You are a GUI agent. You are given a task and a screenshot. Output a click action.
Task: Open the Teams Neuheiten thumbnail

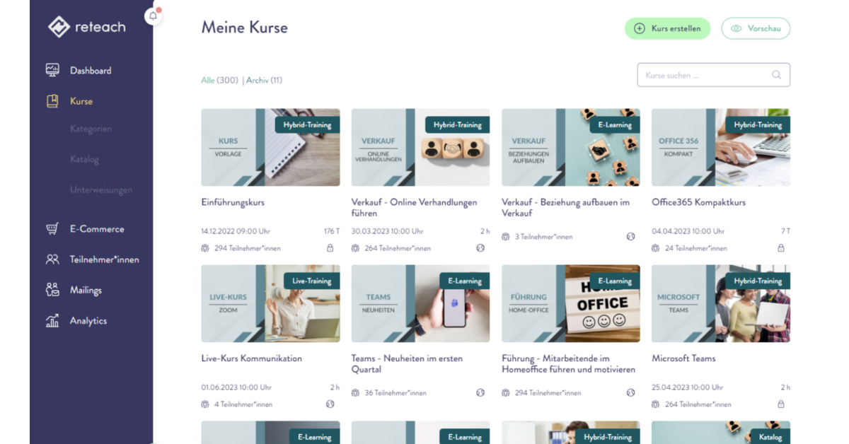[420, 303]
